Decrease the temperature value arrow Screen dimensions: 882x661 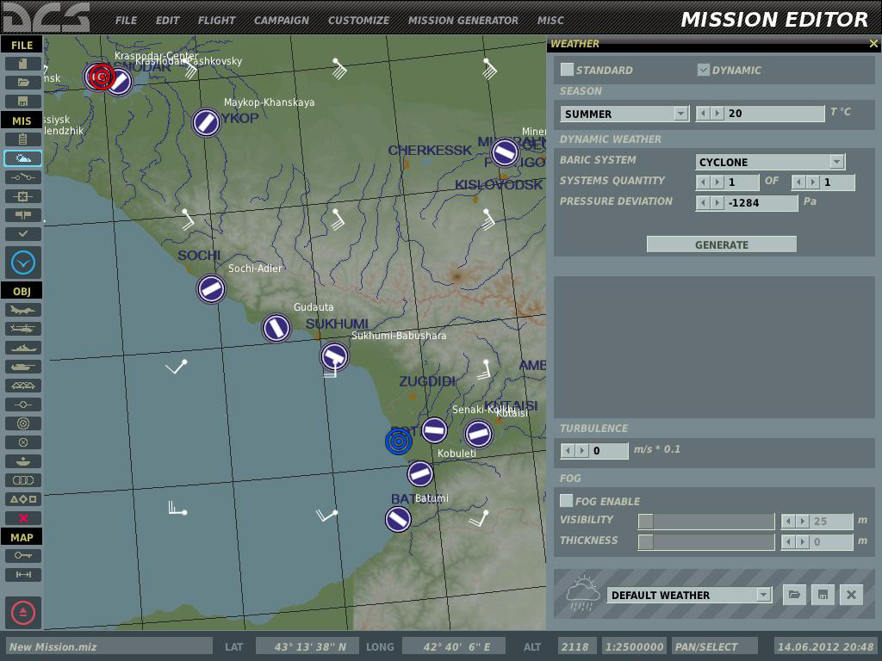pyautogui.click(x=703, y=114)
